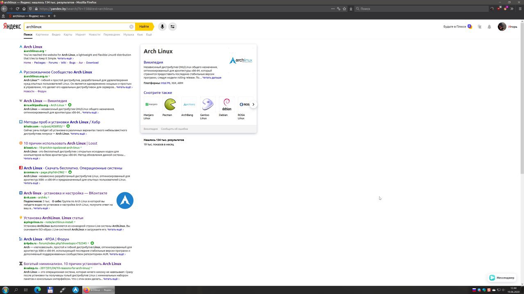524x294 pixels.
Task: Open the Firefox home page icon
Action: click(24, 9)
